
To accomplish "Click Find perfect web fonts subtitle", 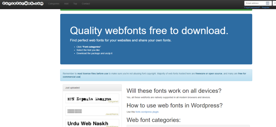I will tap(120, 40).
